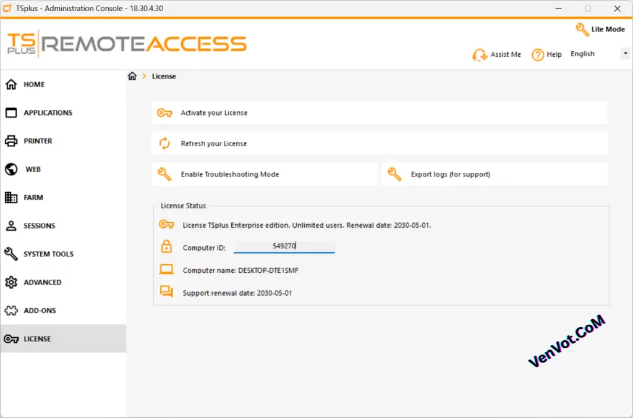Minimize the Administration Console window
The width and height of the screenshot is (633, 418).
[x=559, y=8]
